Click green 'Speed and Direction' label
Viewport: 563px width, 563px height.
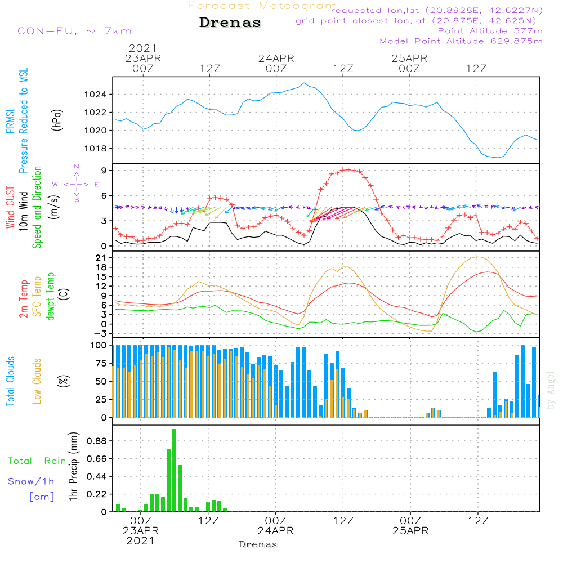click(x=37, y=207)
